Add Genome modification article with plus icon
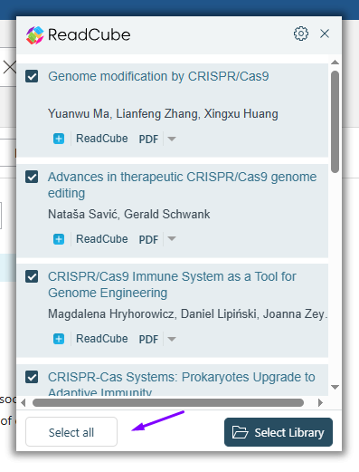Image resolution: width=359 pixels, height=472 pixels. [59, 139]
